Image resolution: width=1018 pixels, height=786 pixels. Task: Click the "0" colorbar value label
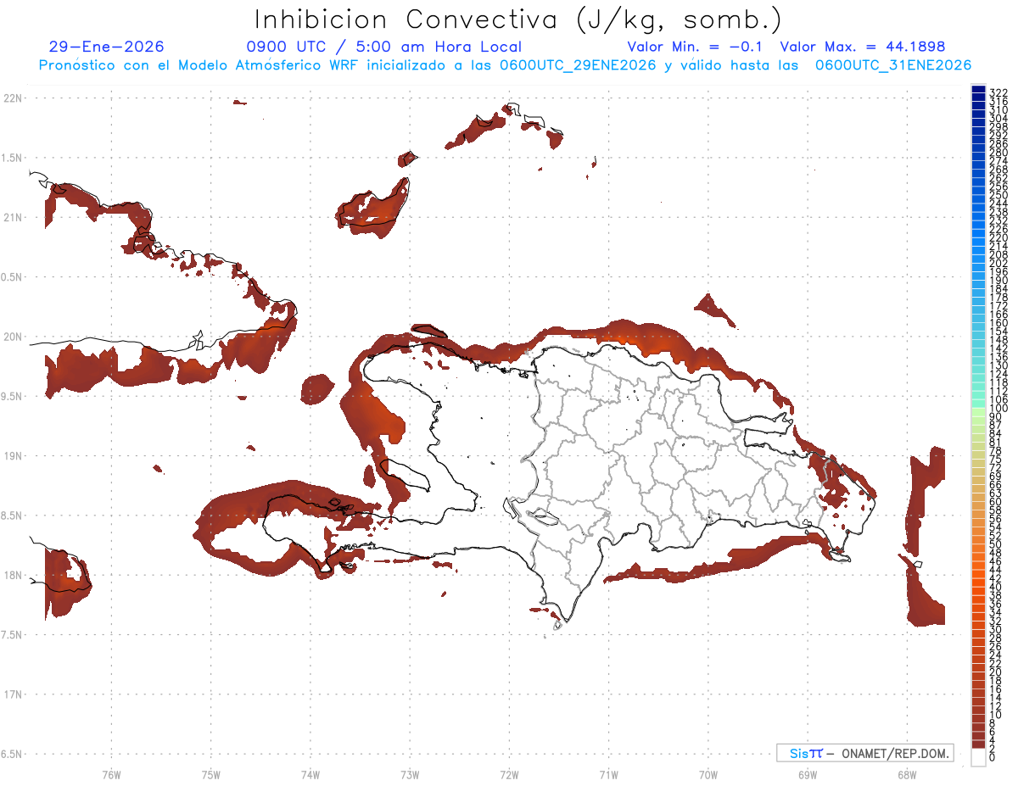point(993,758)
